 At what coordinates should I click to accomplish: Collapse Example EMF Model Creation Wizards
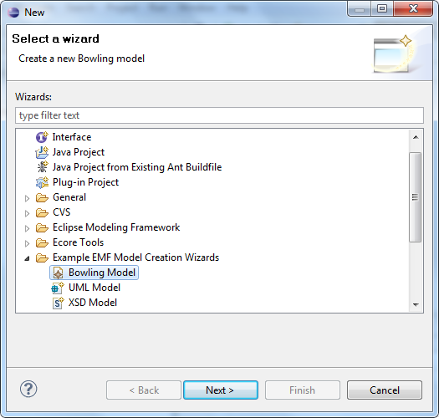[x=27, y=258]
